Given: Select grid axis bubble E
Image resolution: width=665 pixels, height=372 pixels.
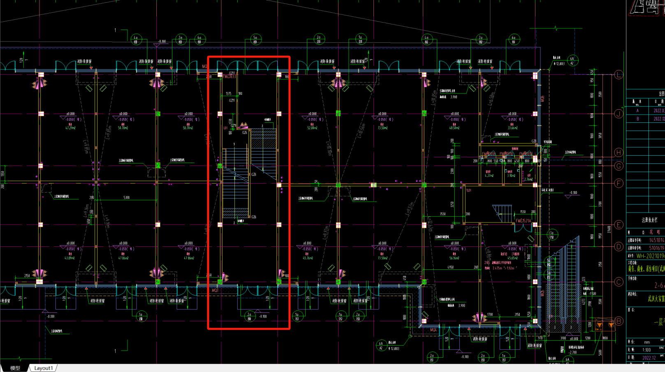Looking at the screenshot, I should click(619, 225).
